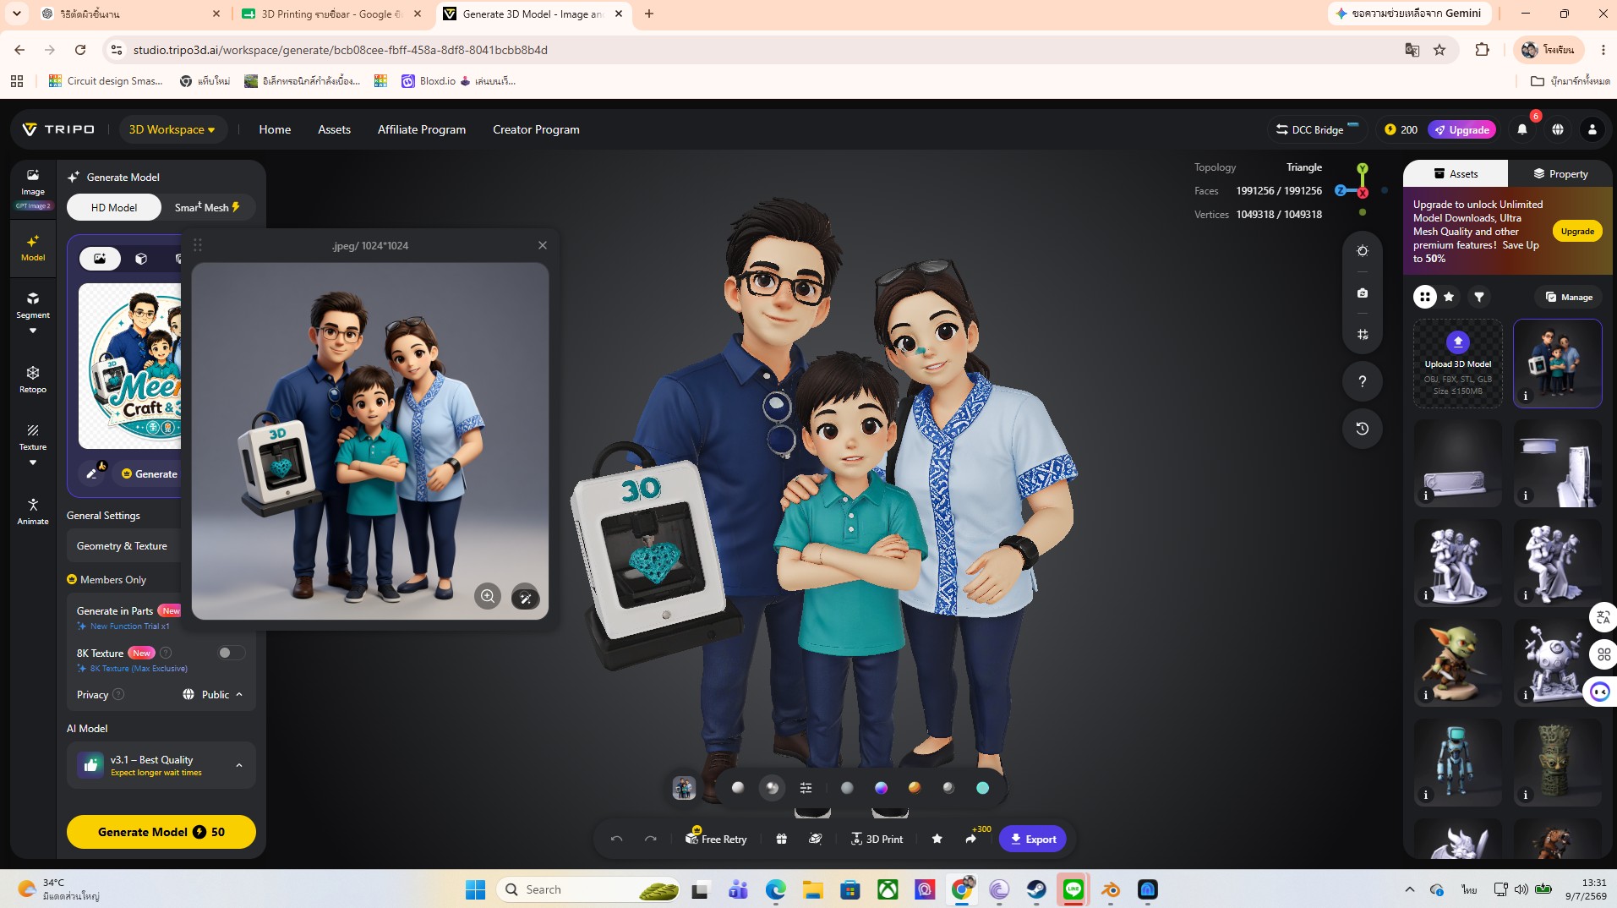Screen dimensions: 1617x908
Task: Click the edit pencil icon below input image
Action: pos(92,473)
